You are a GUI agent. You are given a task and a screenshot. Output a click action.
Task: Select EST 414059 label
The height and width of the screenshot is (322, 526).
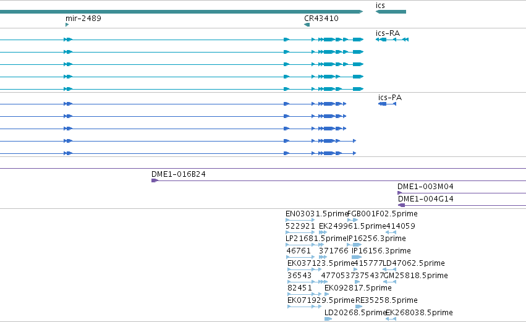(x=401, y=226)
